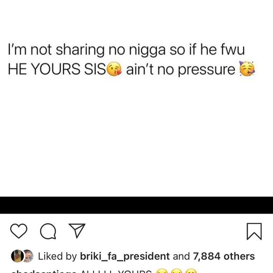The image size is (273, 273).
Task: Open briki_fa_president's profile
Action: pyautogui.click(x=125, y=256)
